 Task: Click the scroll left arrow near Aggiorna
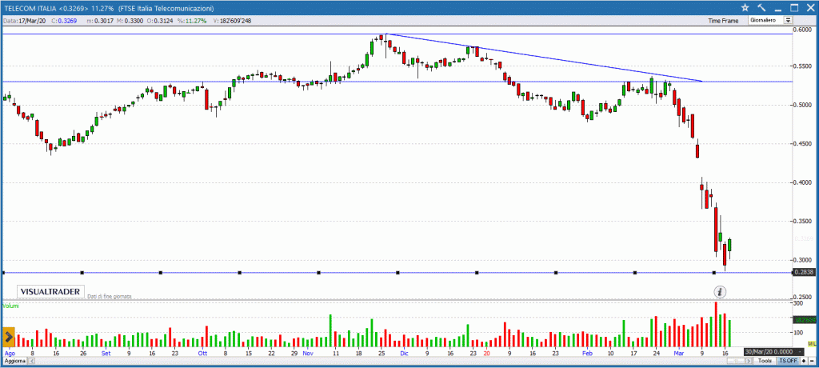[32, 361]
